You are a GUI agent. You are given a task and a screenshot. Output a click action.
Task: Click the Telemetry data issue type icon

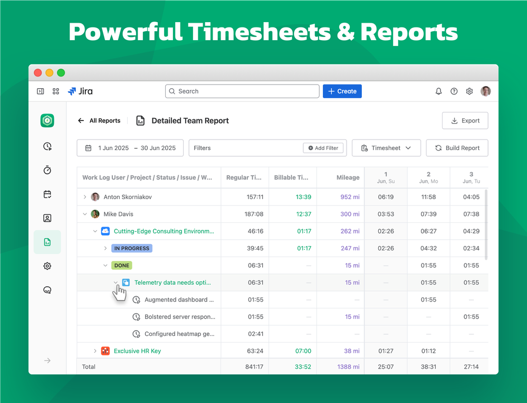pyautogui.click(x=126, y=282)
